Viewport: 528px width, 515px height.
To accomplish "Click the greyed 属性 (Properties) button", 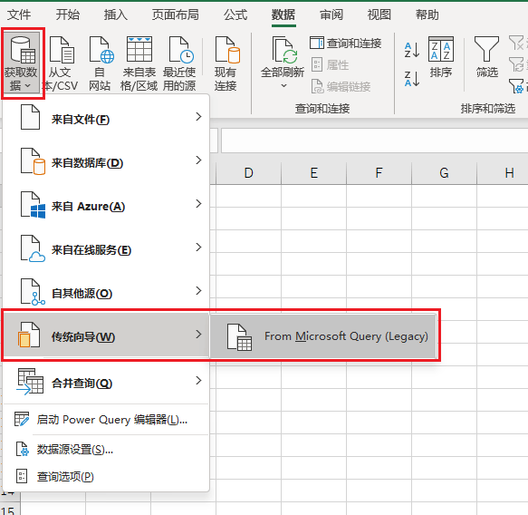I will tap(330, 64).
